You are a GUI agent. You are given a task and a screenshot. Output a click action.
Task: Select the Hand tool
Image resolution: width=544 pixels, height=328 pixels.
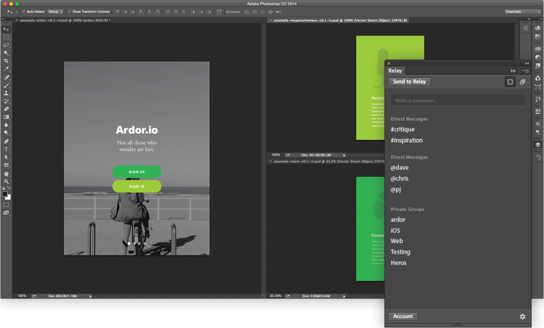(6, 174)
